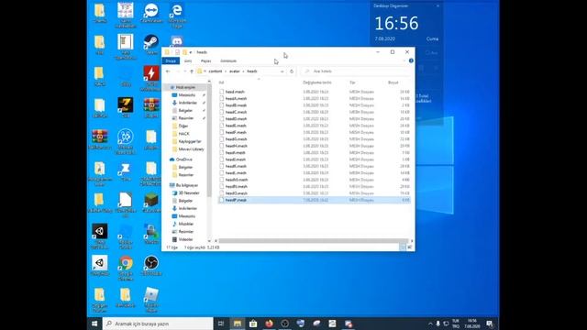Click the content breadcrumb in address bar
Viewport: 587px width, 330px height.
pyautogui.click(x=216, y=71)
